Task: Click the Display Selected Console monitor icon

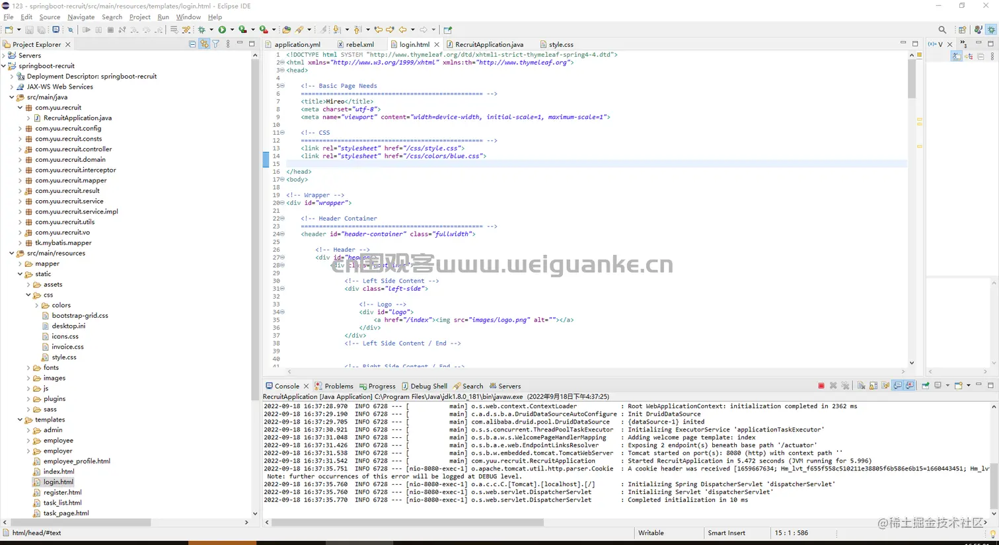Action: tap(938, 386)
